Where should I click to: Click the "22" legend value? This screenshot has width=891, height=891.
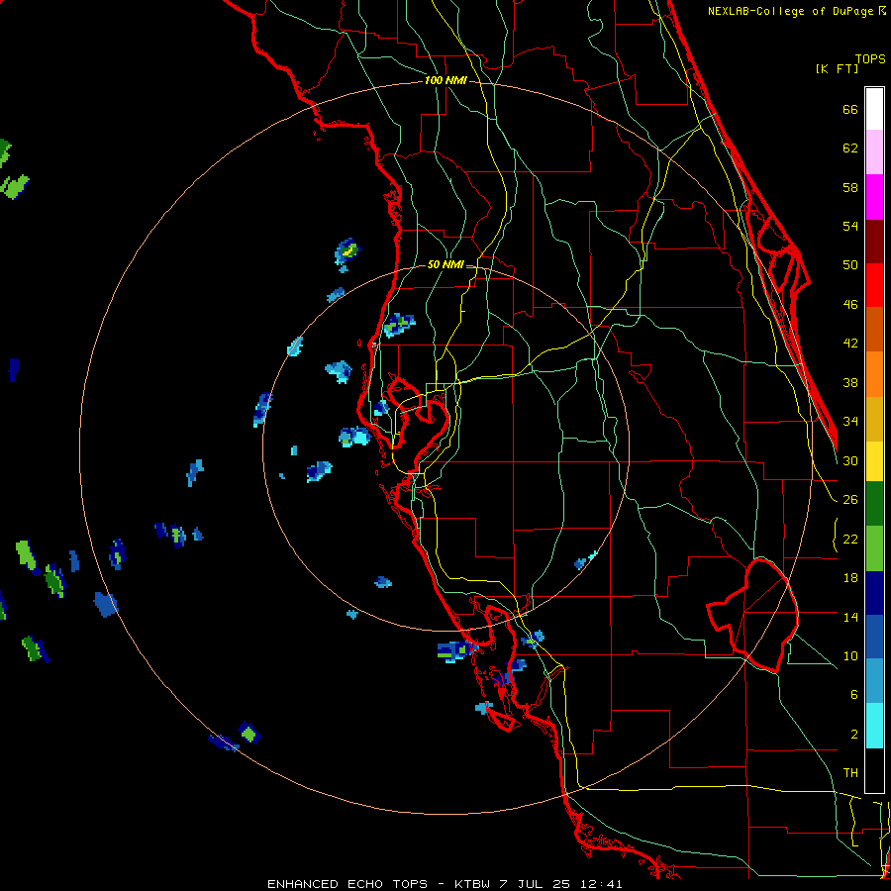850,539
